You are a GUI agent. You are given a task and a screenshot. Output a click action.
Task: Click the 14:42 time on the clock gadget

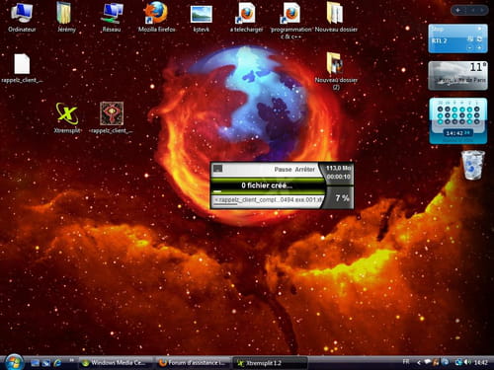(457, 133)
